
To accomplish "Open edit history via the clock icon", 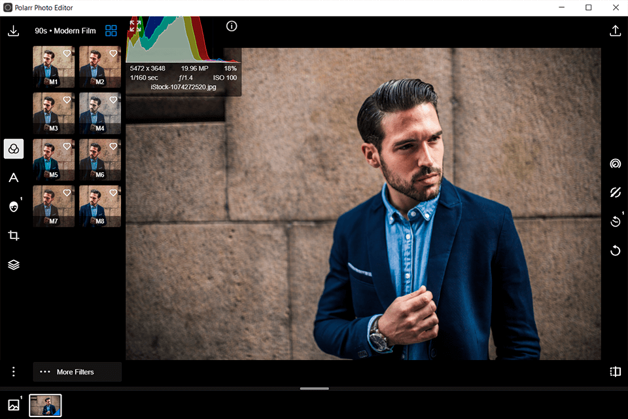I will (615, 221).
